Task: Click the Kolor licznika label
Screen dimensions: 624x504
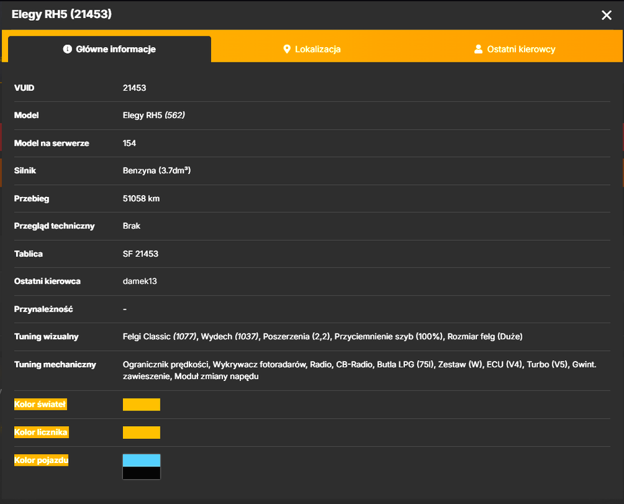Action: tap(42, 432)
